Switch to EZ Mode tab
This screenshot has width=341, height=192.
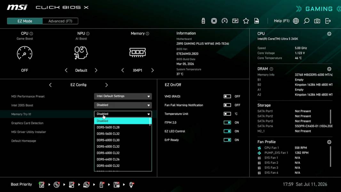tap(25, 21)
